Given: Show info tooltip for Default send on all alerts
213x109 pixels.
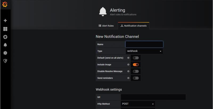Looking at the screenshot, I should coord(128,58).
